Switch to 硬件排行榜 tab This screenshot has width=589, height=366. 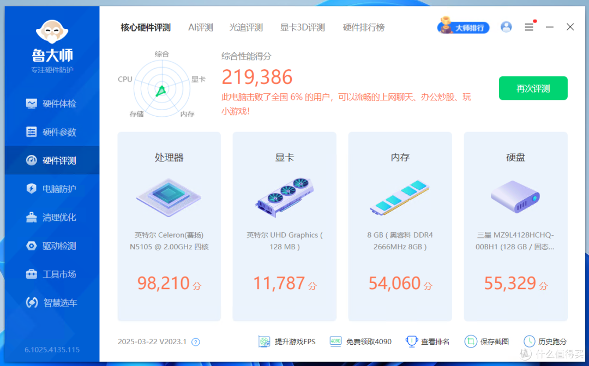point(364,27)
